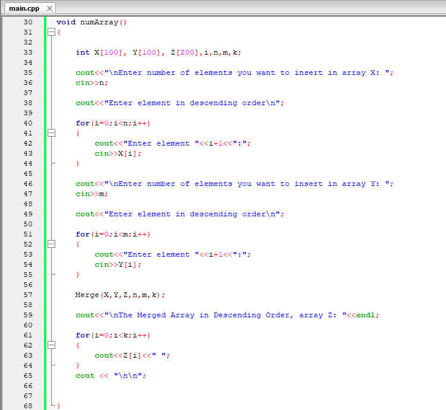The width and height of the screenshot is (446, 410).
Task: Click the 'cin>>n;' statement
Action: tap(92, 83)
